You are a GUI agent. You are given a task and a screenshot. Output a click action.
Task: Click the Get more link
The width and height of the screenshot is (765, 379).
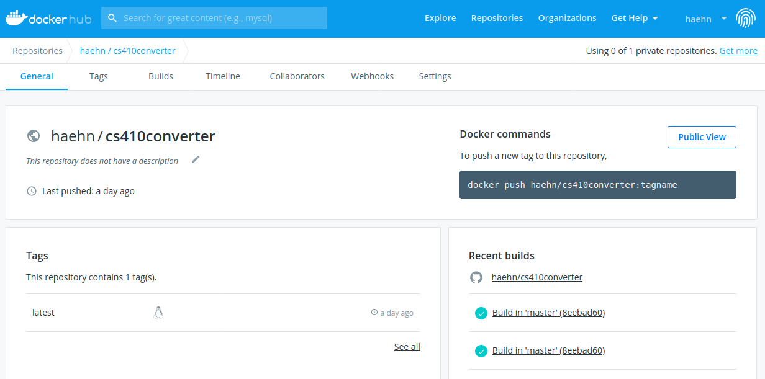click(738, 51)
